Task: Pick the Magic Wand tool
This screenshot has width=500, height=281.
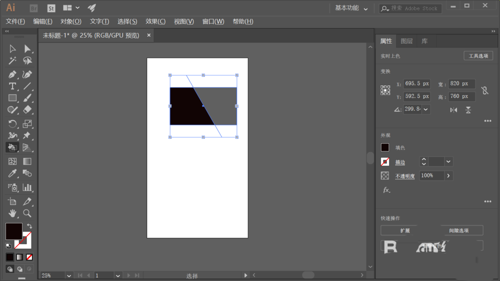Action: click(12, 60)
